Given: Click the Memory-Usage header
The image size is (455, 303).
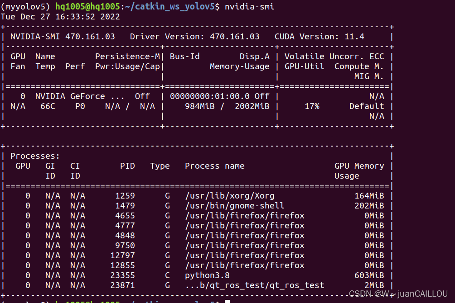Looking at the screenshot, I should (x=239, y=66).
